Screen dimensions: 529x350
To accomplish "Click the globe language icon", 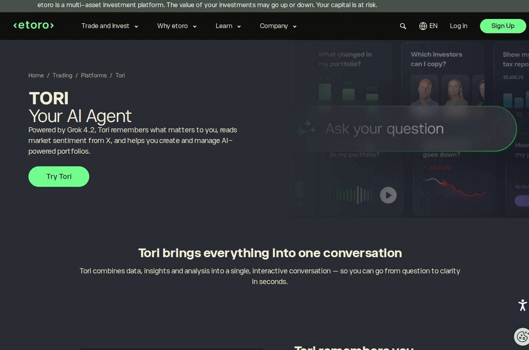I will point(423,26).
